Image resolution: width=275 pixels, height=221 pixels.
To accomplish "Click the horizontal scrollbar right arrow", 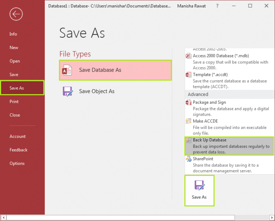I will 271,217.
